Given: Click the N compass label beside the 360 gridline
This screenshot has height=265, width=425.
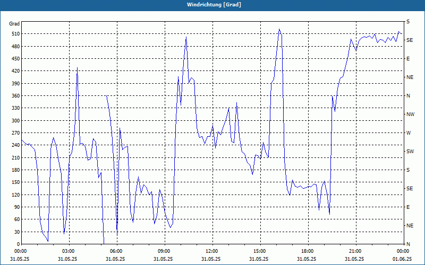Looking at the screenshot, I should click(409, 96).
